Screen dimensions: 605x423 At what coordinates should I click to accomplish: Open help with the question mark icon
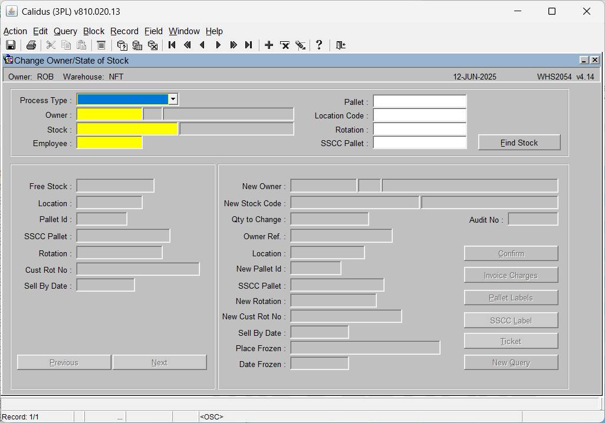[318, 45]
